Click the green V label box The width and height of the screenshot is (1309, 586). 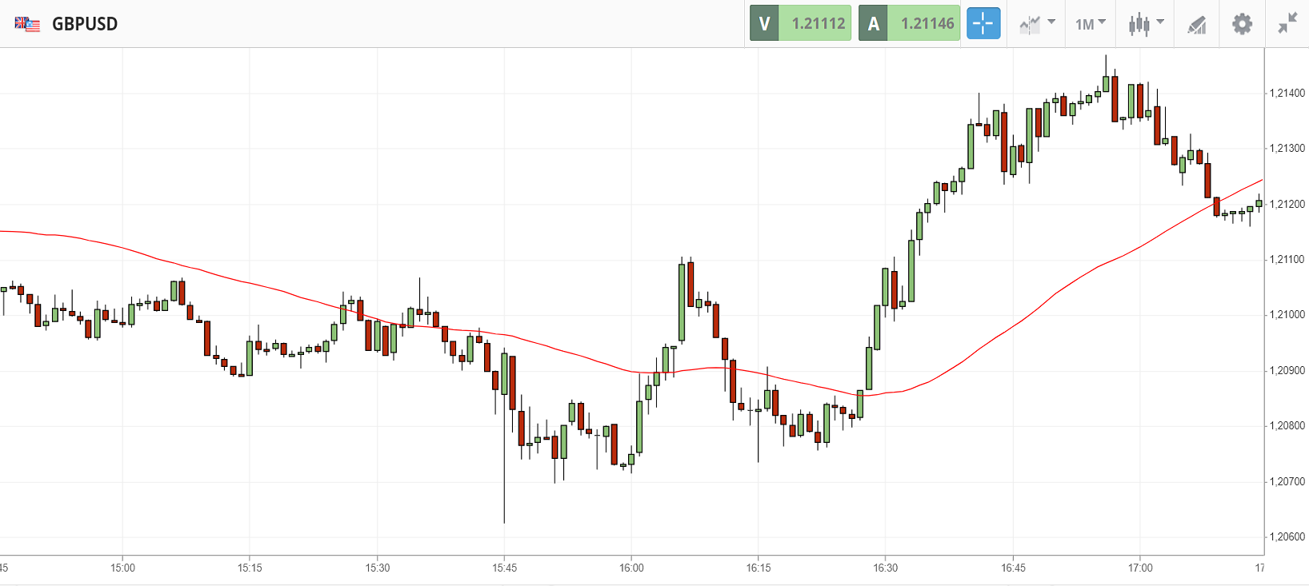tap(764, 23)
